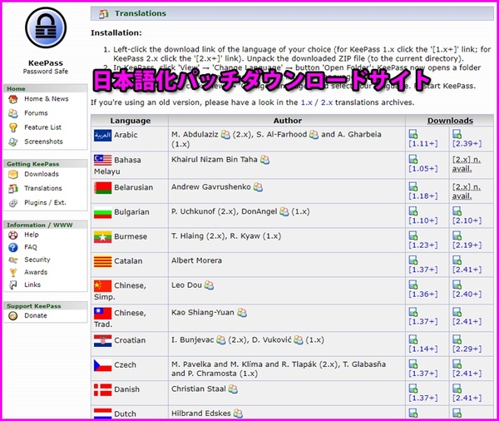Click the Catalan flag icon
499x421 pixels.
(x=103, y=261)
